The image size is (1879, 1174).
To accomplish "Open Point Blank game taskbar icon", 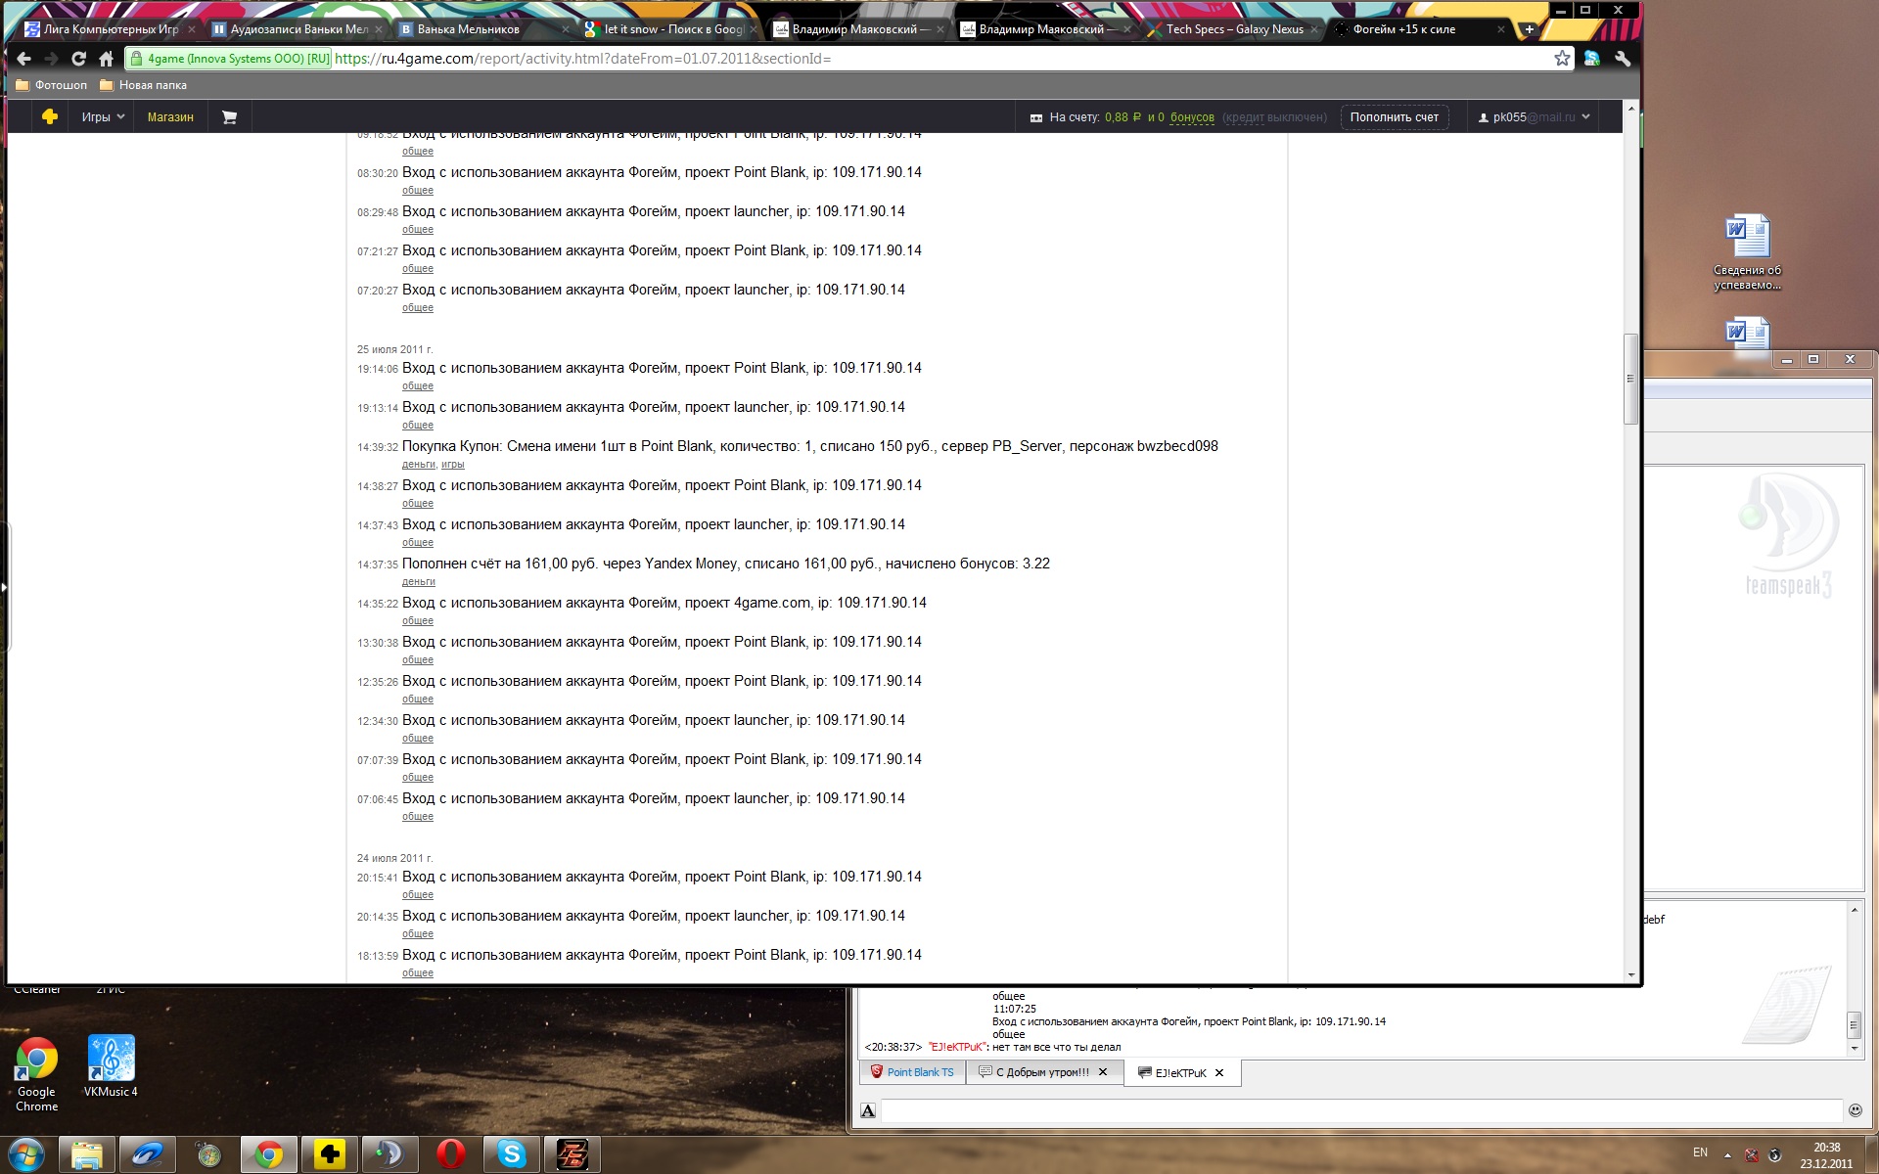I will (x=573, y=1155).
